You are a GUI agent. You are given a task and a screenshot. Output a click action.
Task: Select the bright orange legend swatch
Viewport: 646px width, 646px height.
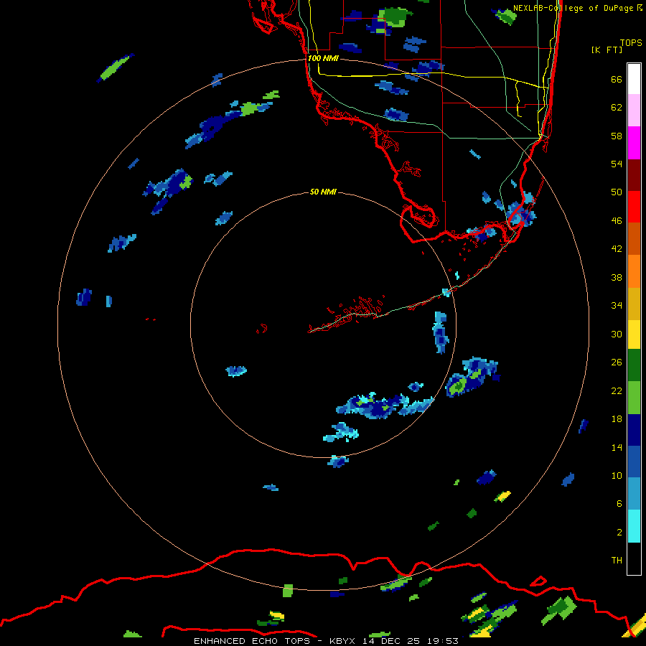(634, 271)
